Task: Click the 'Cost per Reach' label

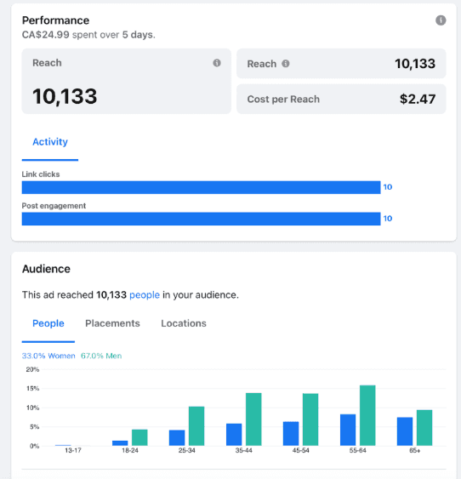Action: 283,100
